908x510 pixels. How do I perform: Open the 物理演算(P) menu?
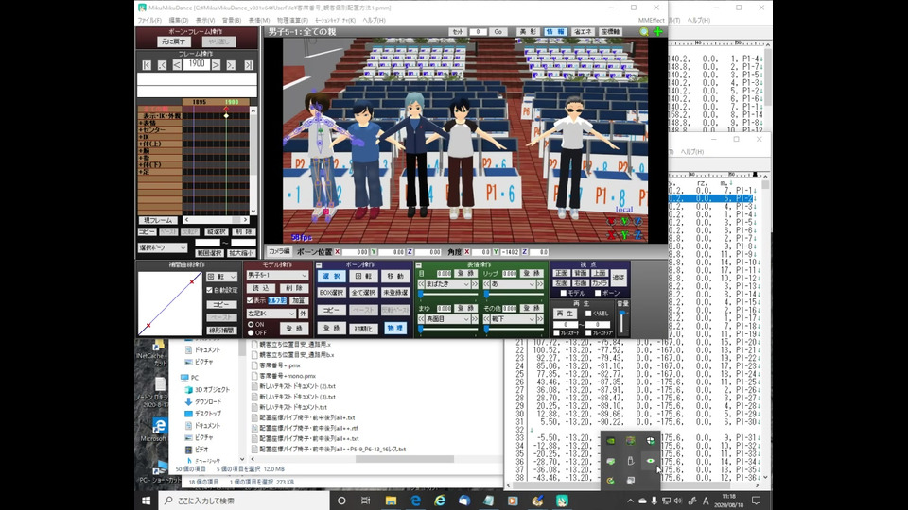coord(292,20)
